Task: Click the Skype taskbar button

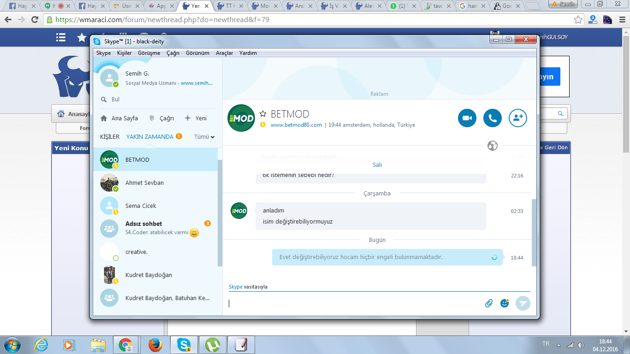Action: click(x=184, y=345)
